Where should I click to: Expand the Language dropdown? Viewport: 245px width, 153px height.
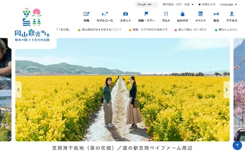228,5
